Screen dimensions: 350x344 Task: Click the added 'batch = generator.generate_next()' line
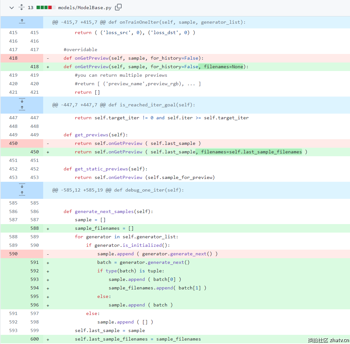click(x=143, y=262)
